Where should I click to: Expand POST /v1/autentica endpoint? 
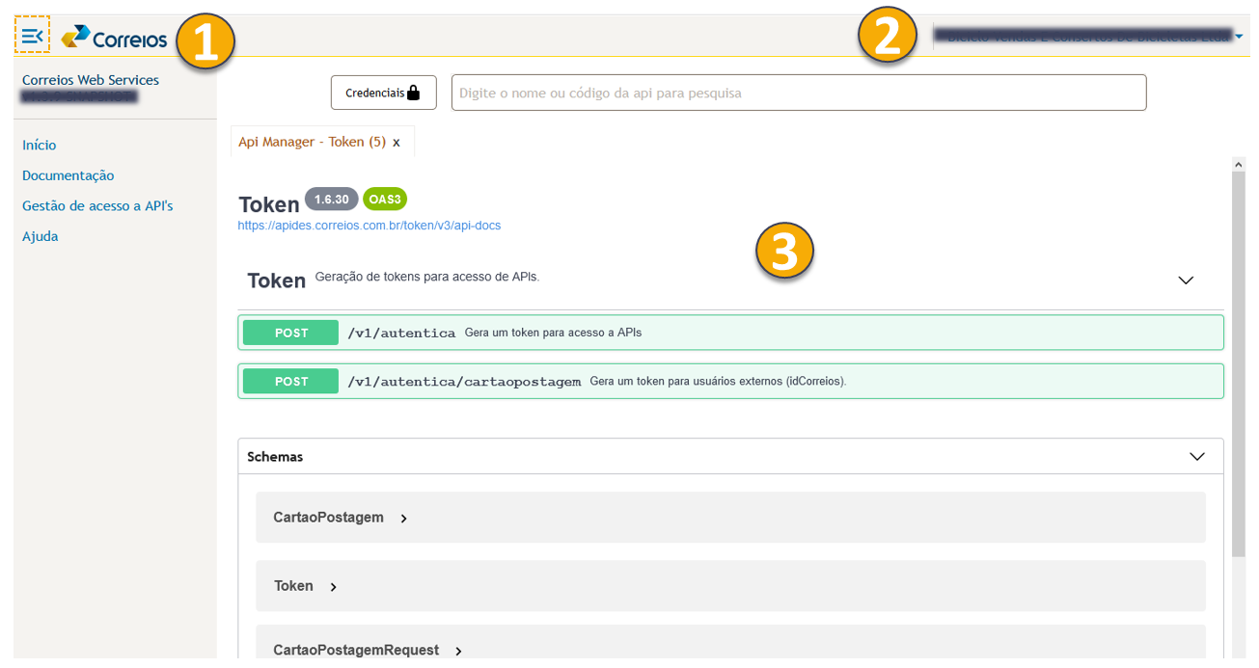click(730, 333)
